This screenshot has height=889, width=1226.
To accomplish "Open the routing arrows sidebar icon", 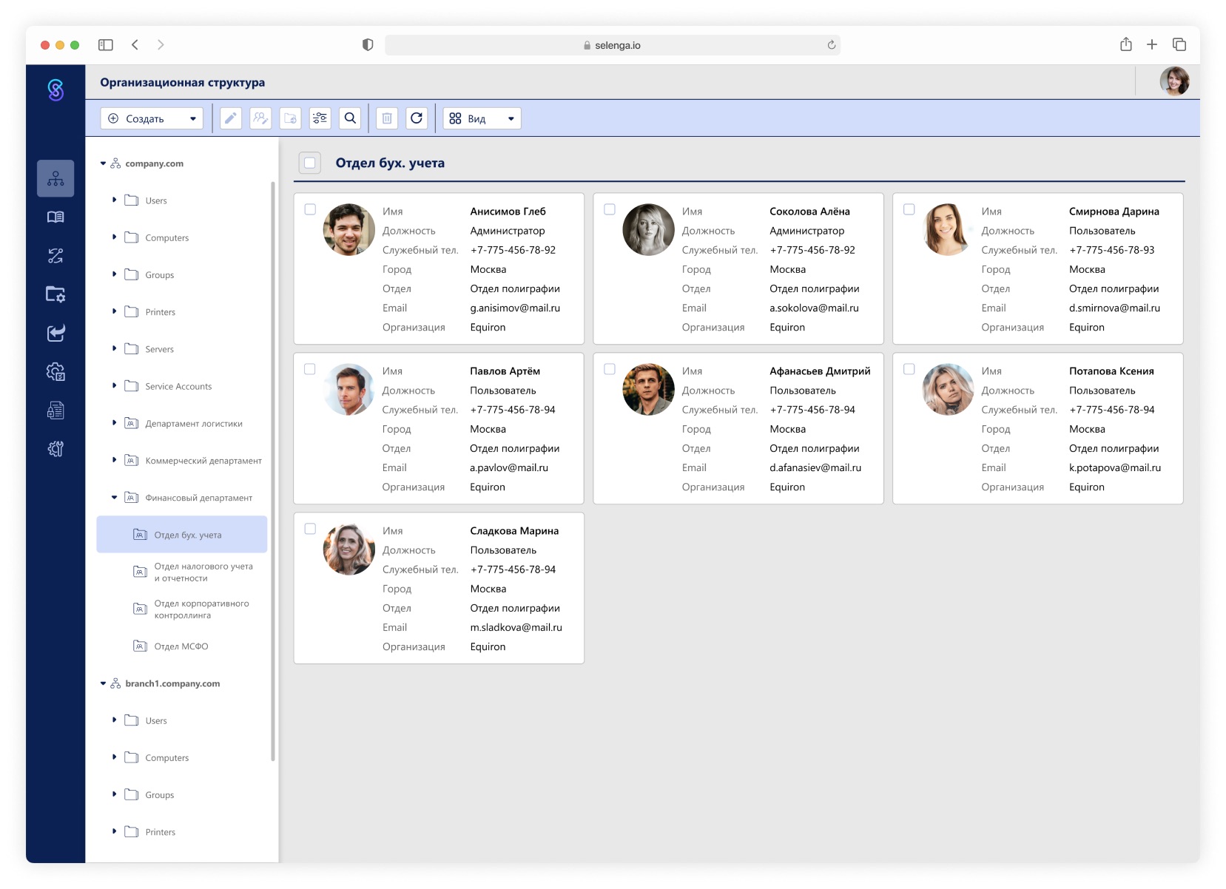I will (x=55, y=256).
